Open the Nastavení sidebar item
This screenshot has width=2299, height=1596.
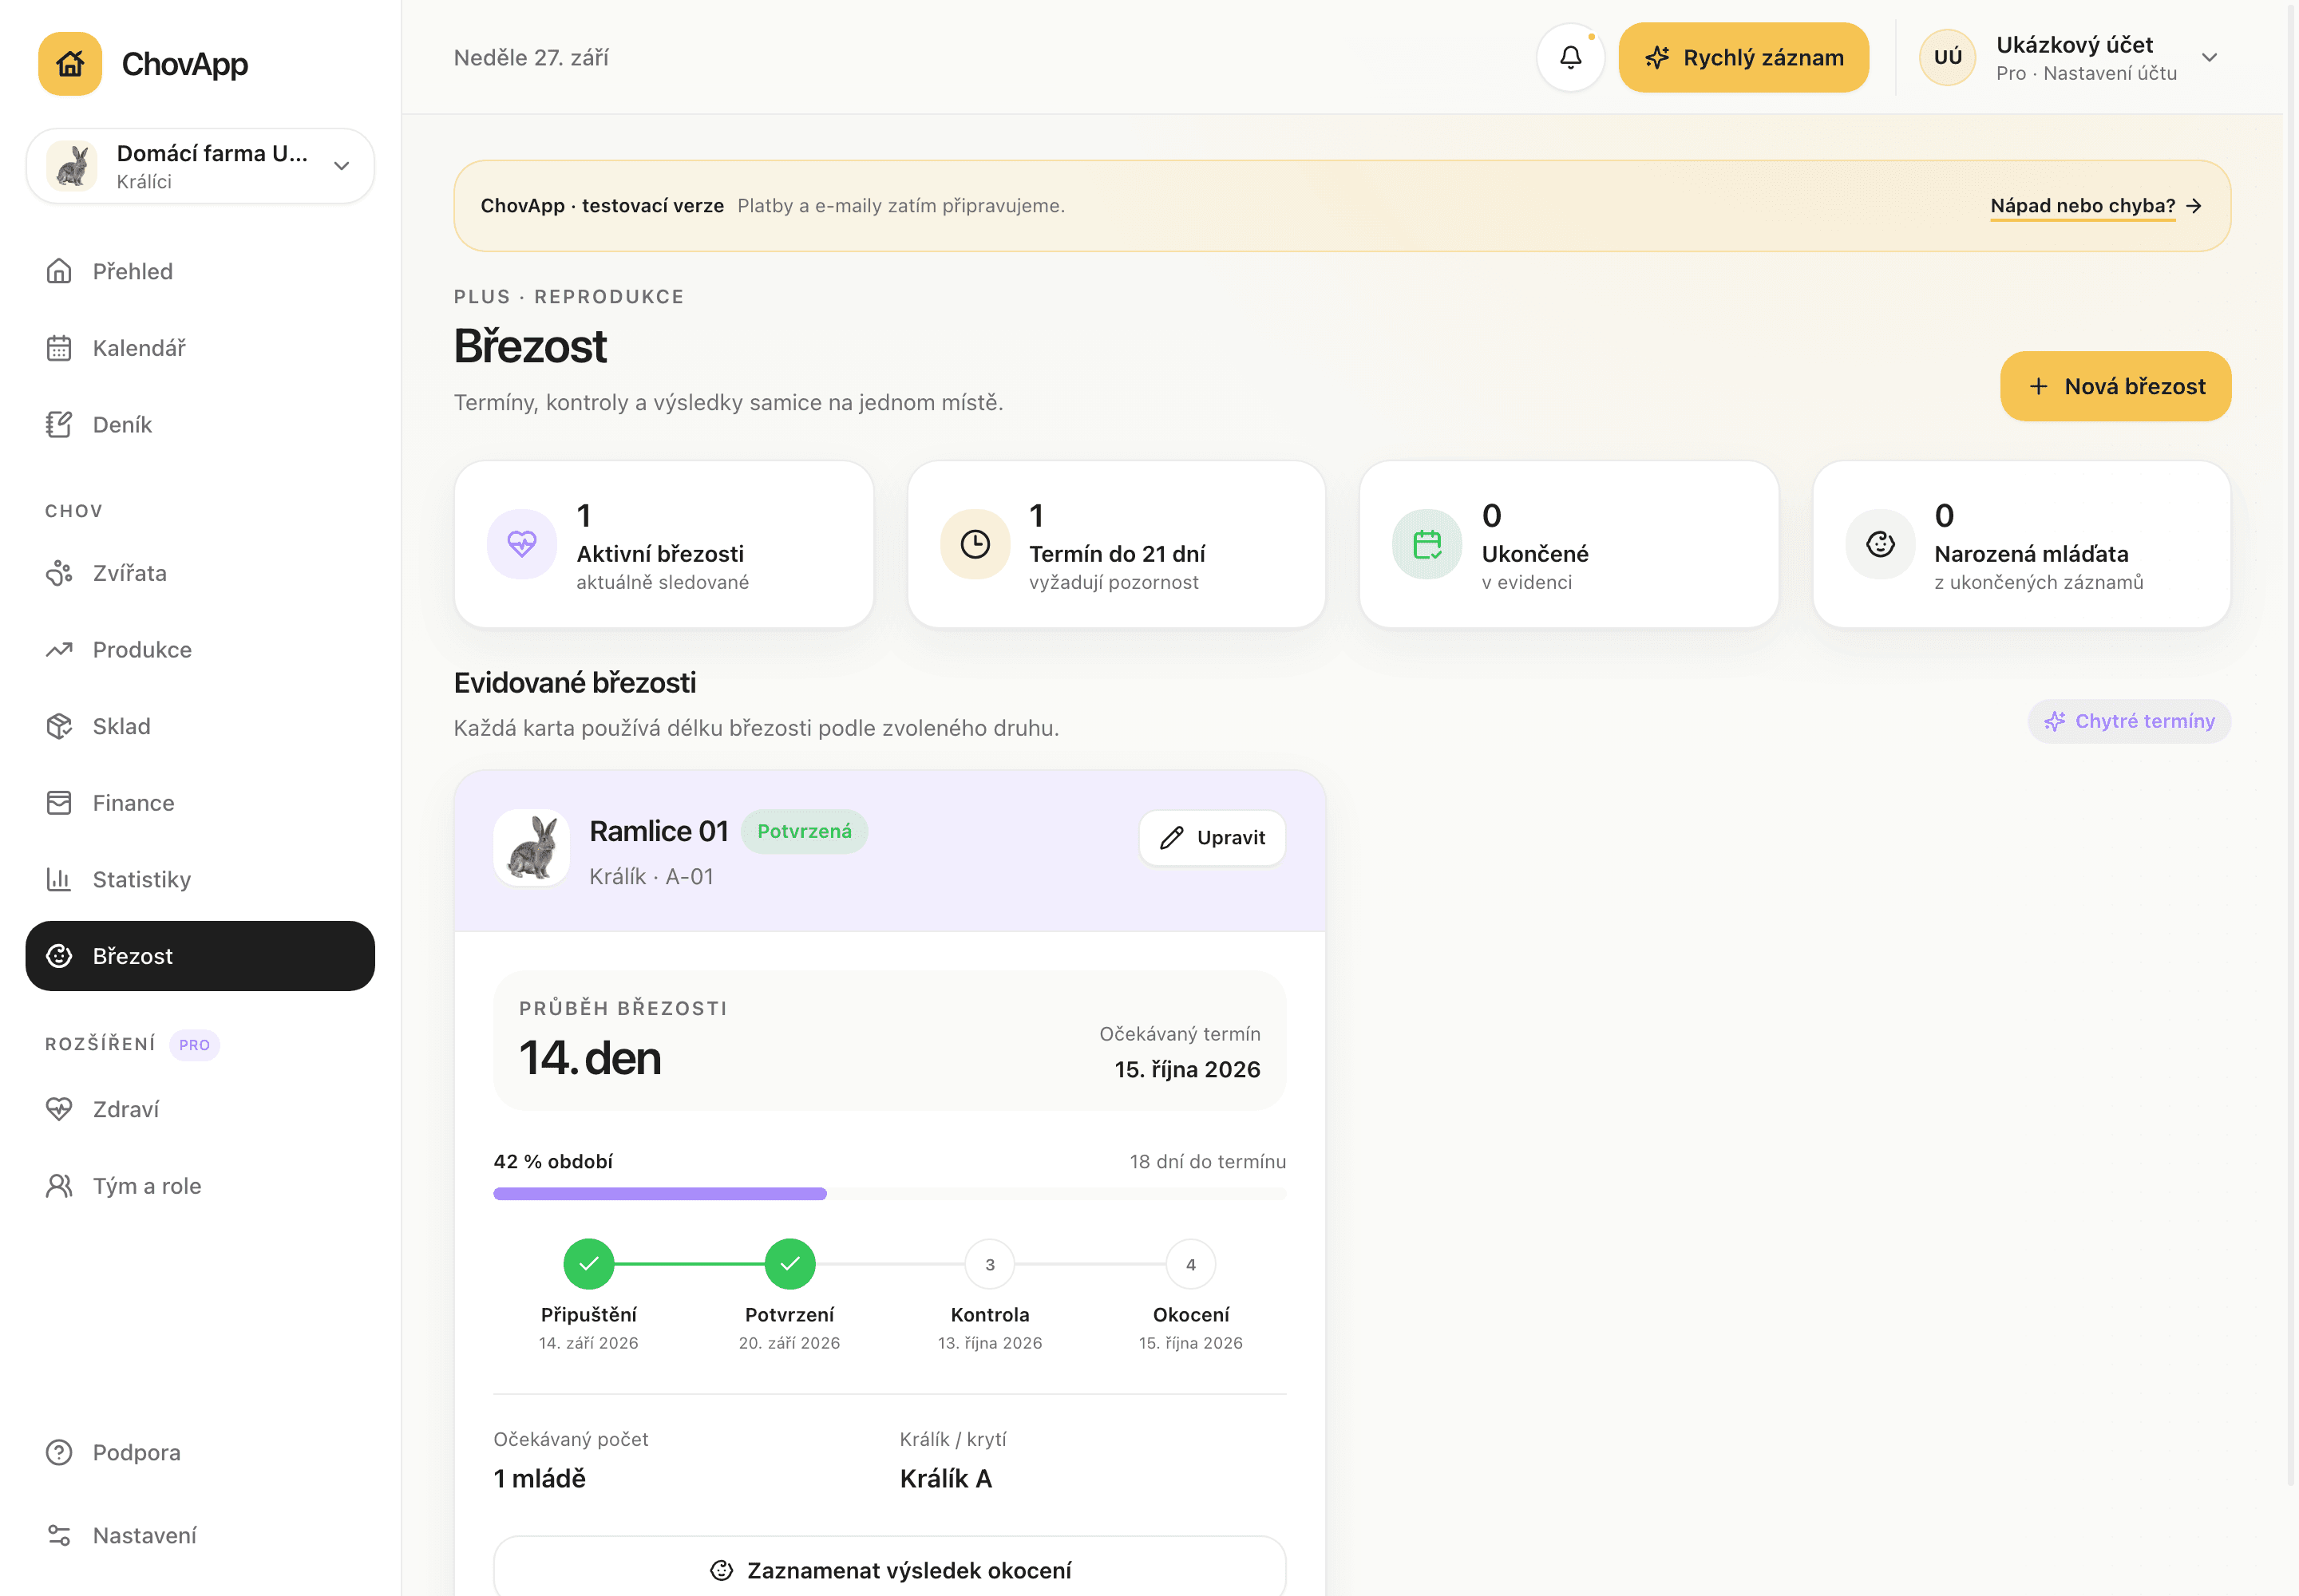[x=200, y=1535]
